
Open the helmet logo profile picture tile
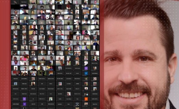77,104
